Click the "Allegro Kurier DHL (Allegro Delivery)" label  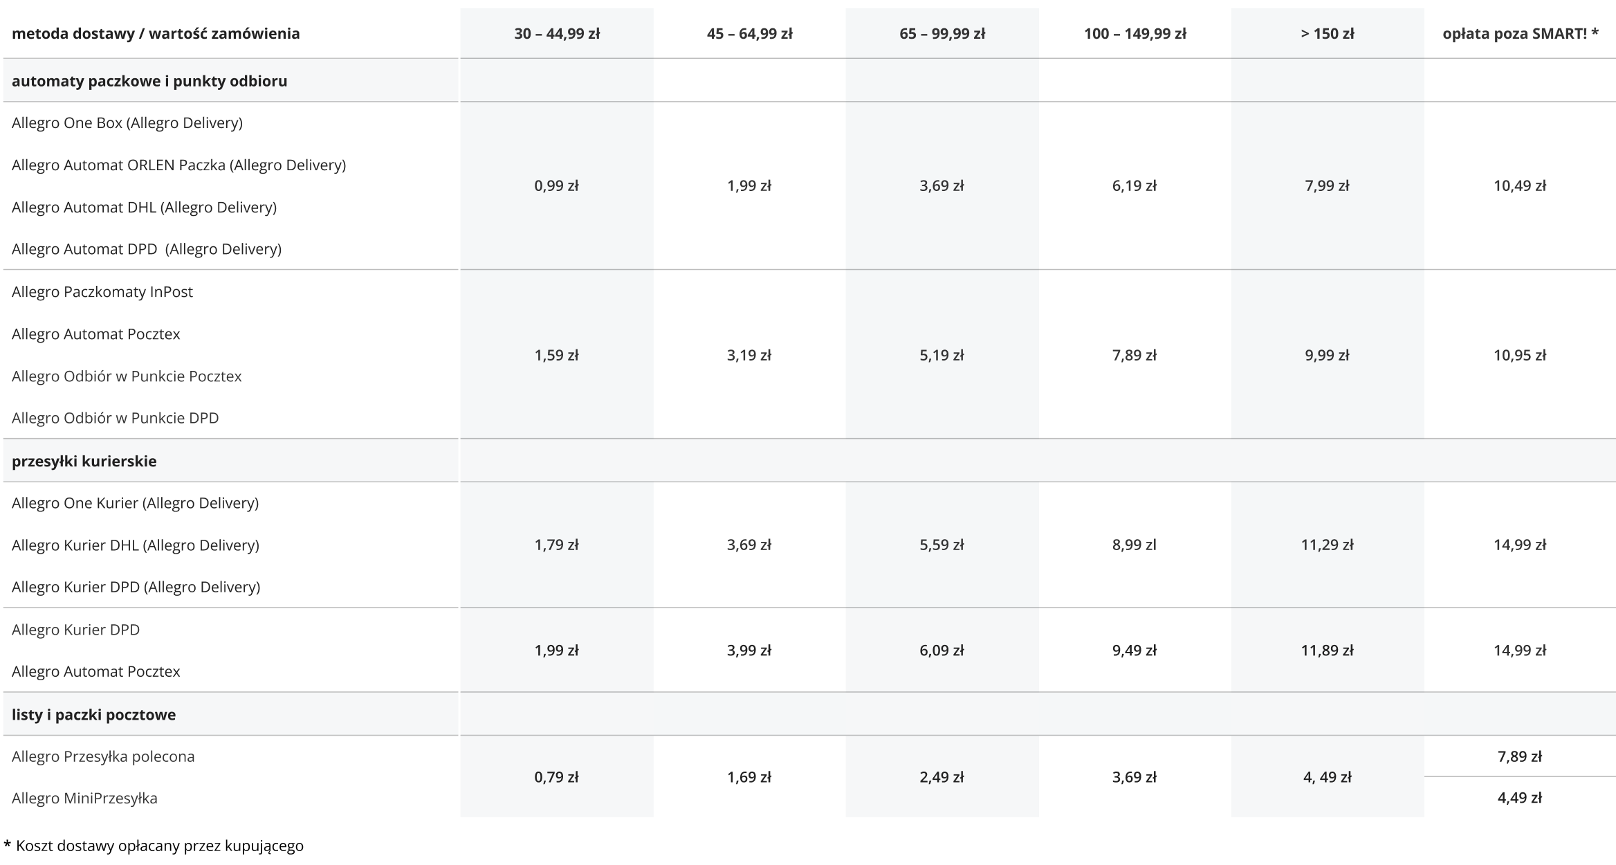[x=136, y=545]
